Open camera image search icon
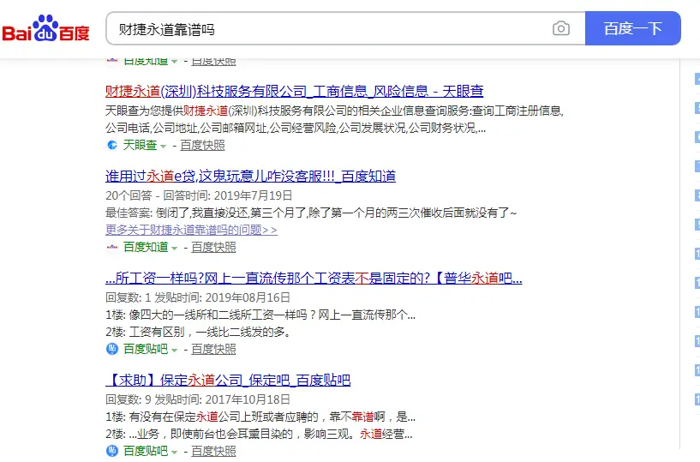 560,28
